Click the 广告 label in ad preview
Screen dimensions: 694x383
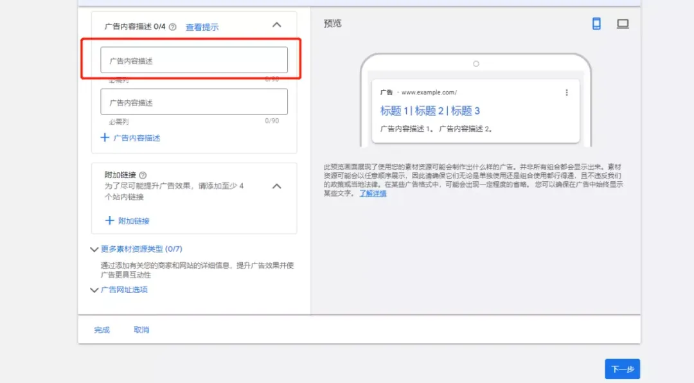pyautogui.click(x=386, y=93)
